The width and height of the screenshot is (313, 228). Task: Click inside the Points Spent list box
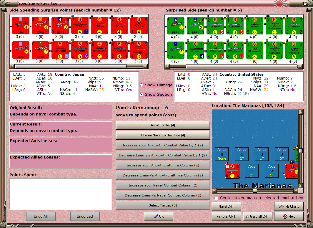click(x=61, y=194)
